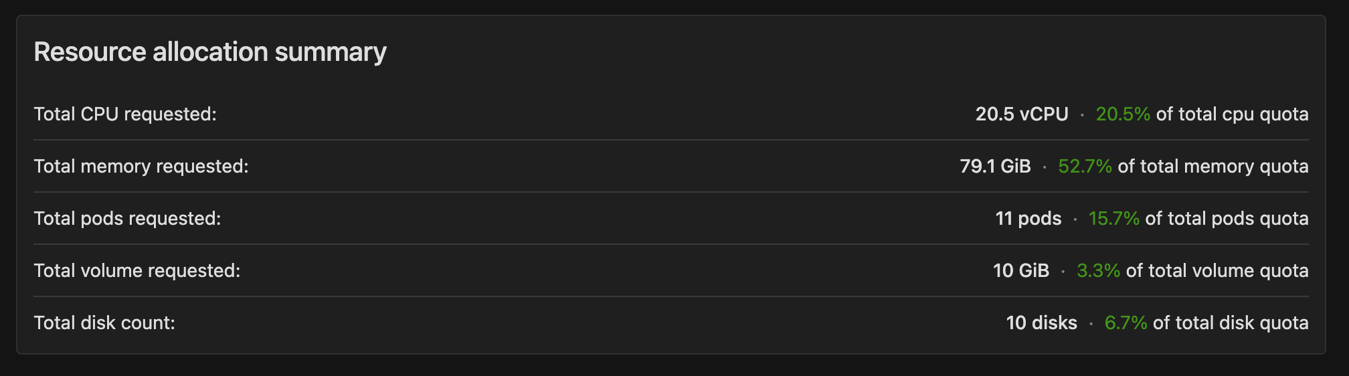1349x376 pixels.
Task: Select the 20.5 vCPU value
Action: tap(1021, 114)
